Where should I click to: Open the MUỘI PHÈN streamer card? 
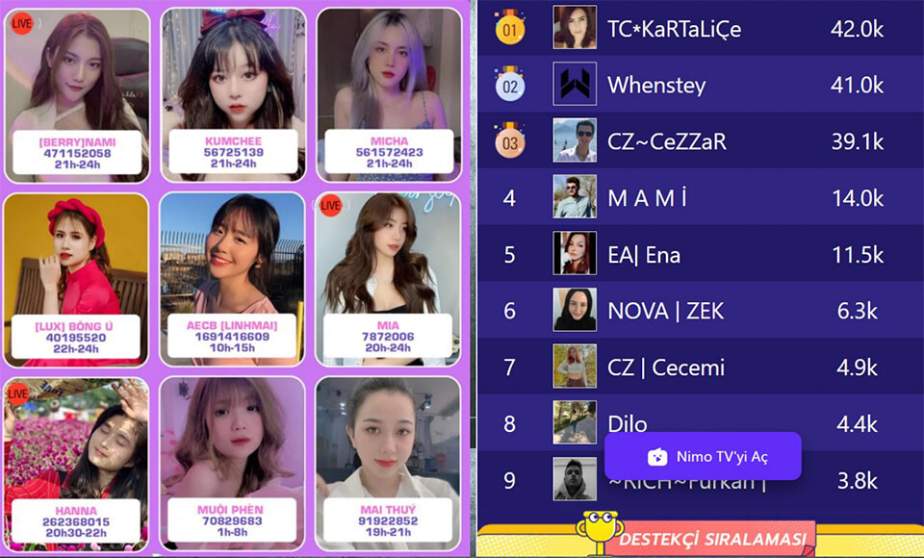[x=232, y=464]
